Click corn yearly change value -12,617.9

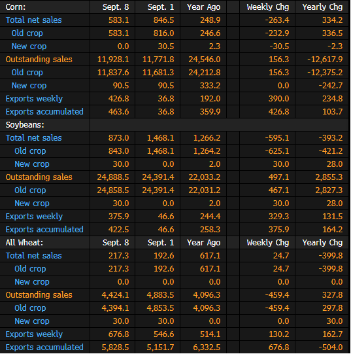click(x=325, y=60)
